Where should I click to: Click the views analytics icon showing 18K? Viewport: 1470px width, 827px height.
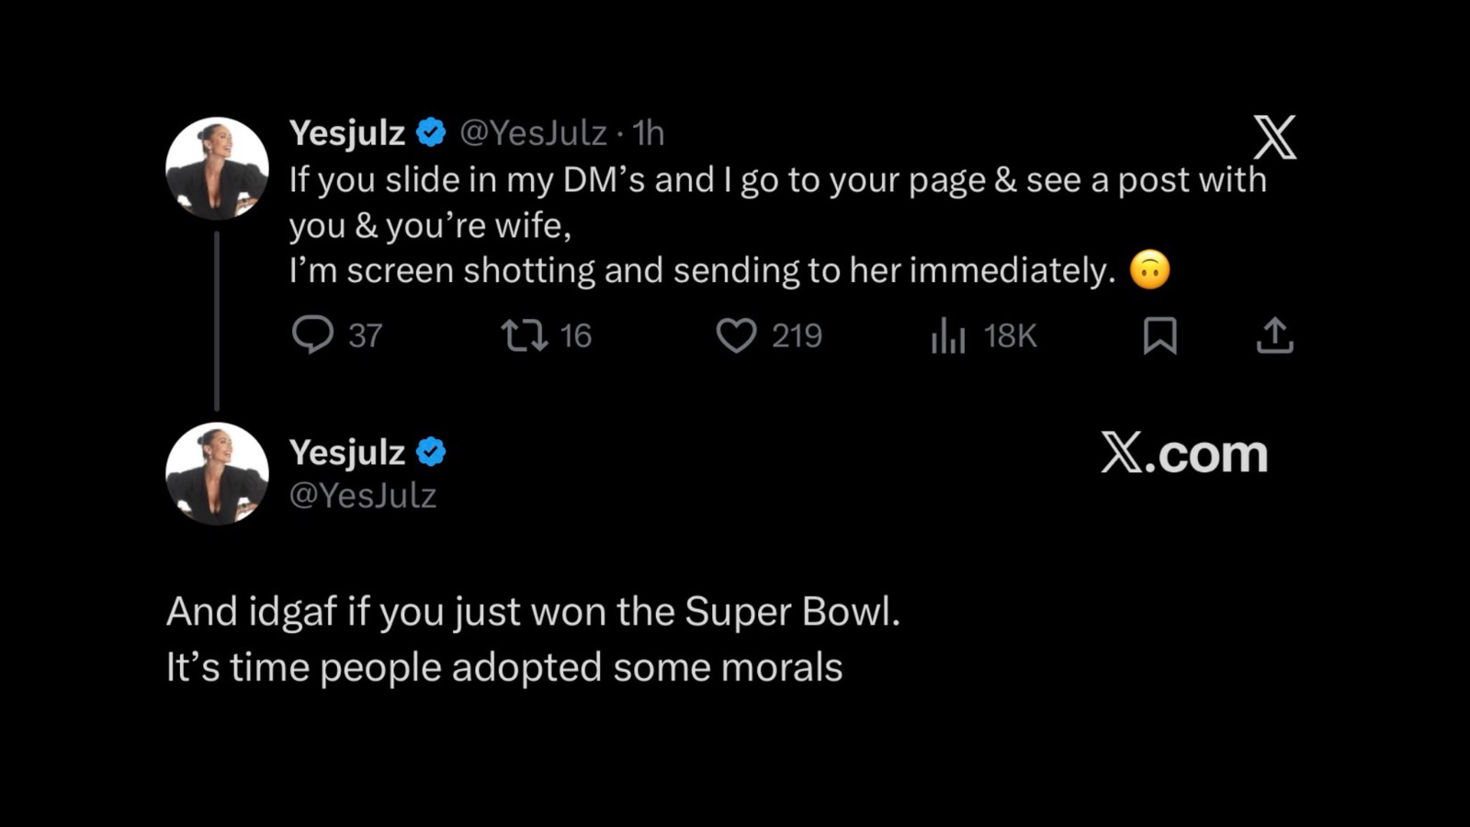pyautogui.click(x=948, y=336)
